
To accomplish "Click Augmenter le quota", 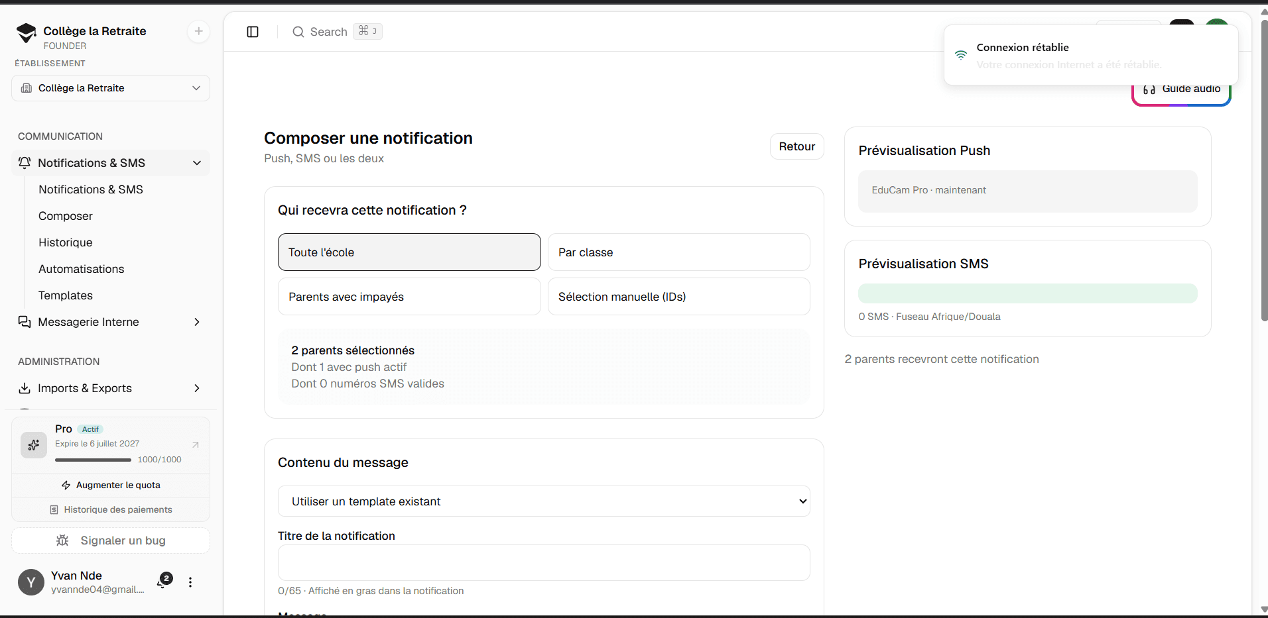I will click(111, 485).
